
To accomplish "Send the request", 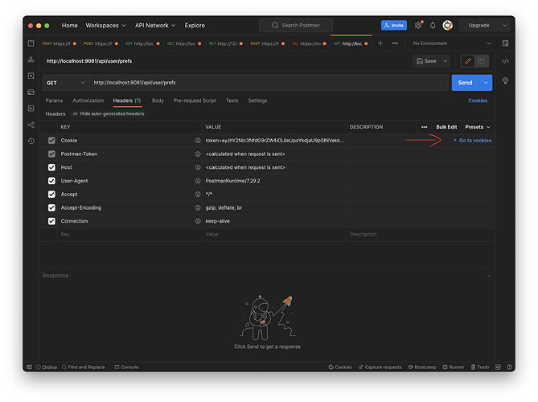I will (466, 83).
